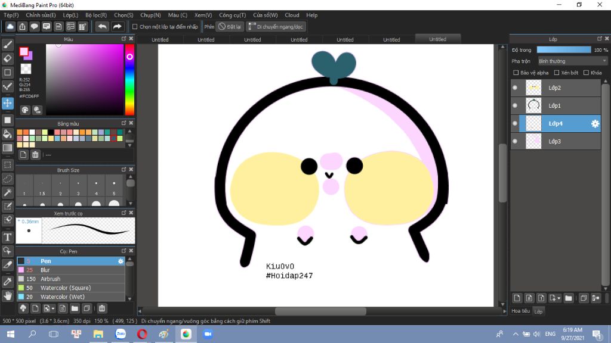Select the Move tool
Image resolution: width=611 pixels, height=343 pixels.
click(7, 104)
